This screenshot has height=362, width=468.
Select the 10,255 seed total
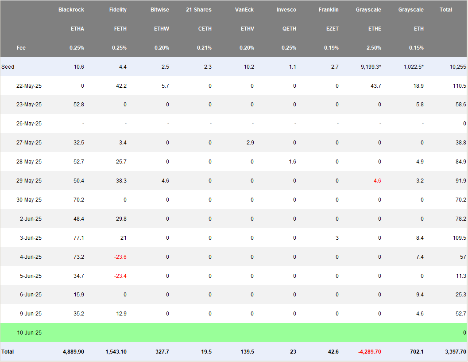[458, 66]
